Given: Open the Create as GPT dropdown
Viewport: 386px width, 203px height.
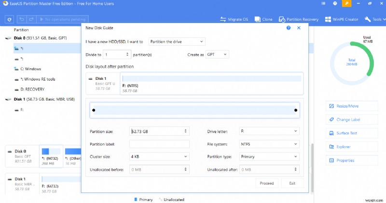Looking at the screenshot, I should [x=217, y=54].
